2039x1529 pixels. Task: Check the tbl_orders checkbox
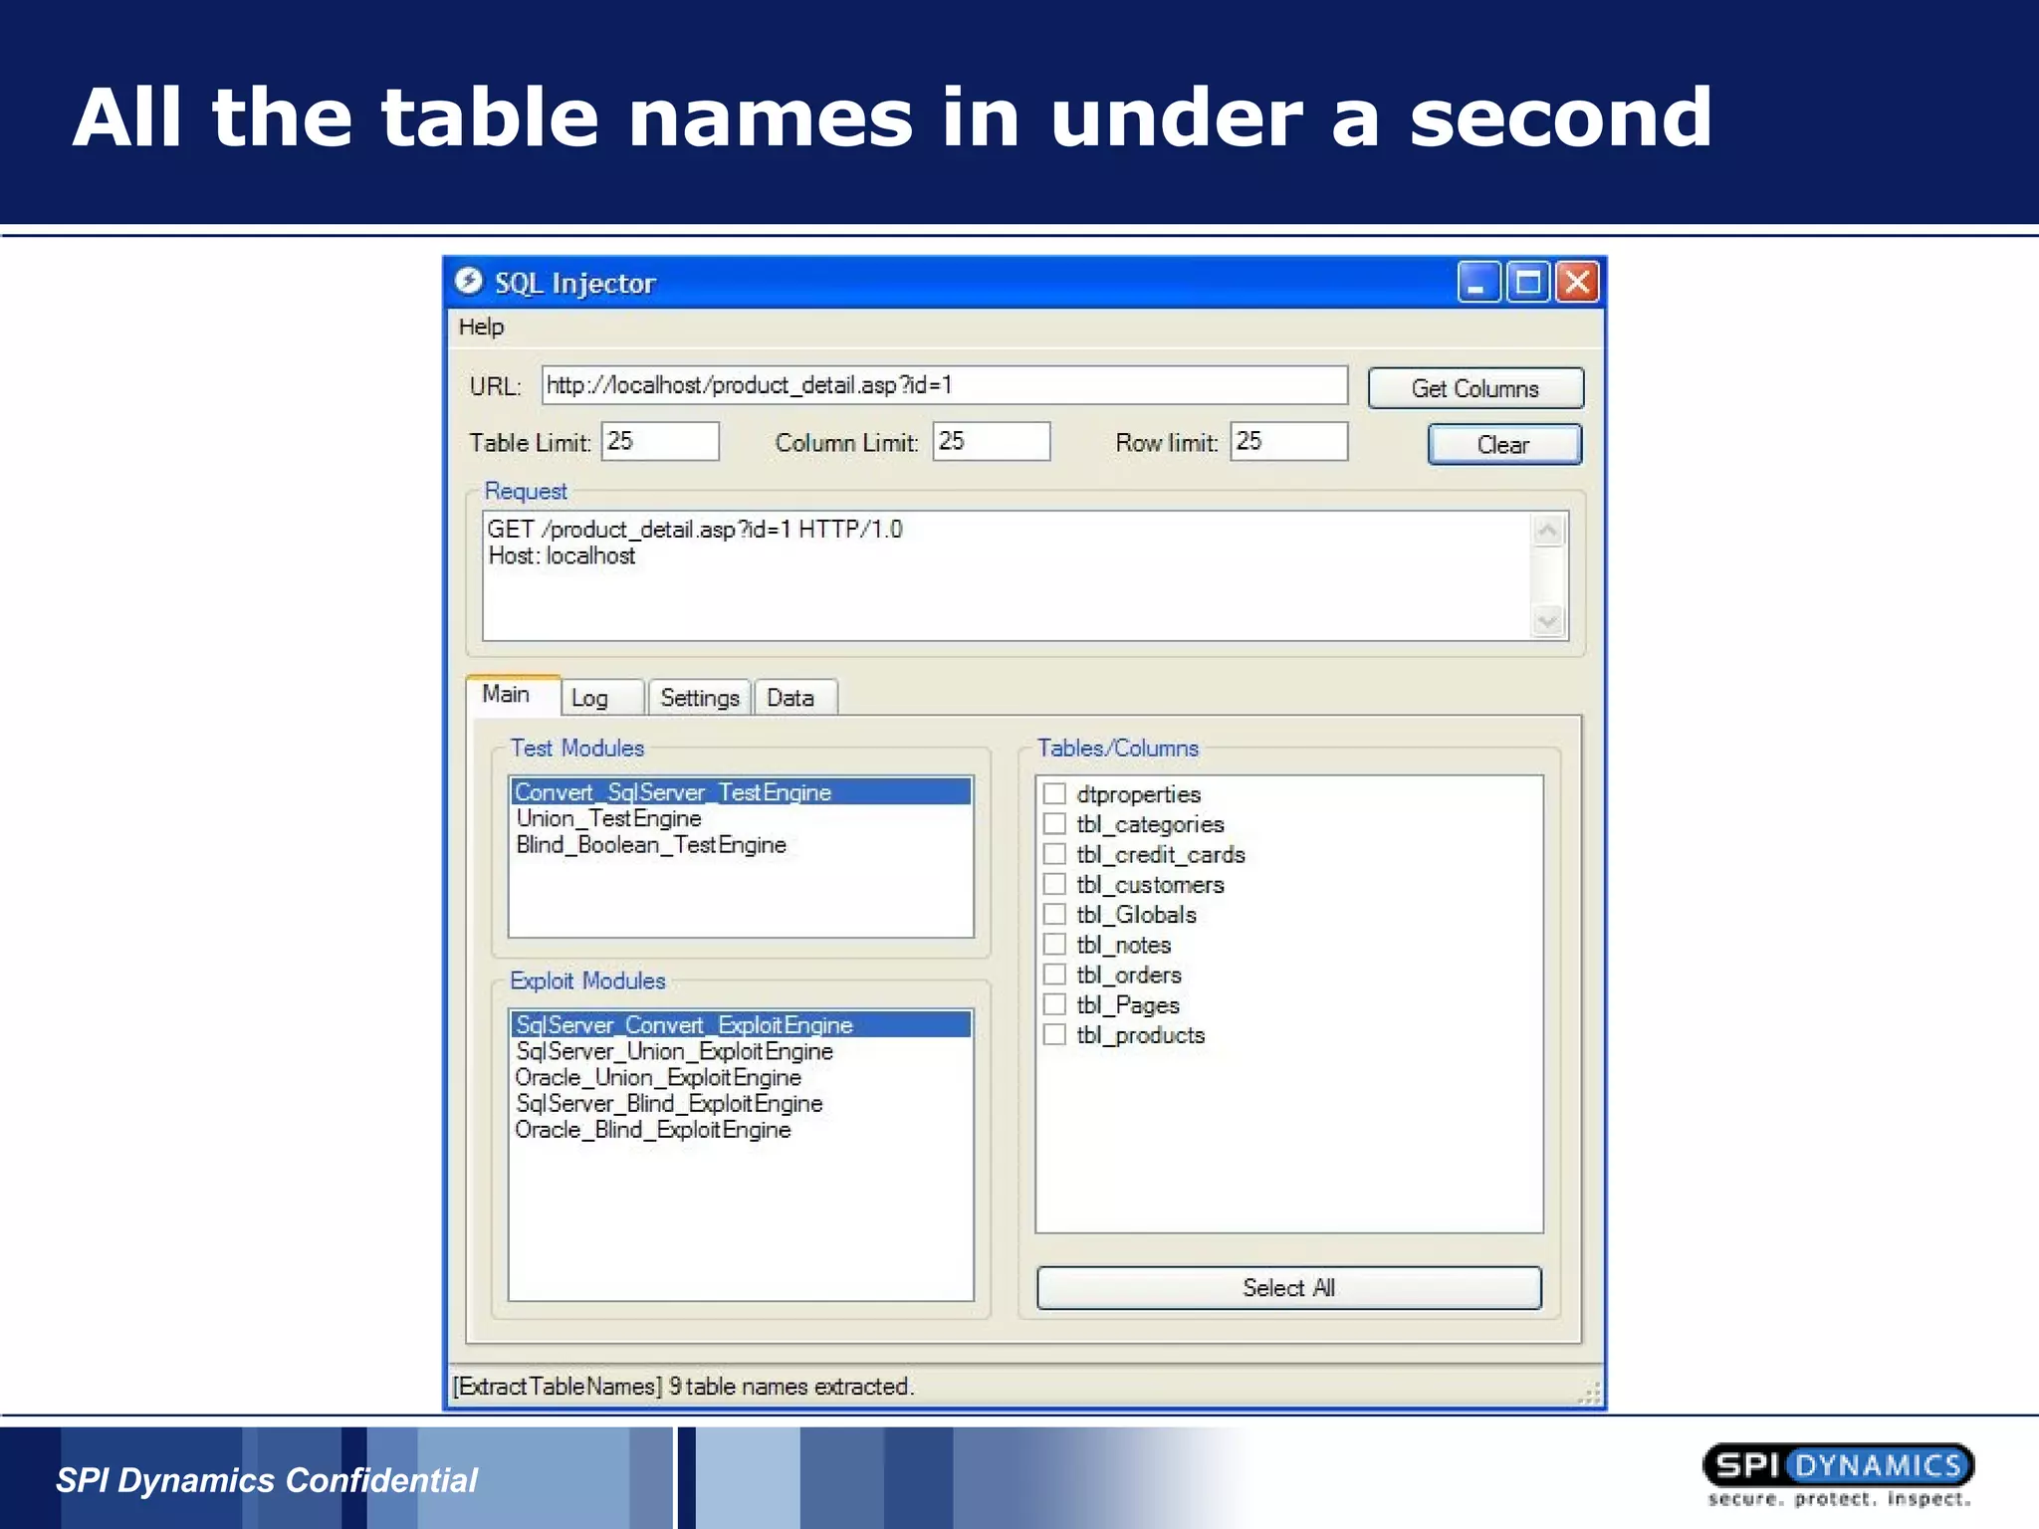coord(1054,974)
